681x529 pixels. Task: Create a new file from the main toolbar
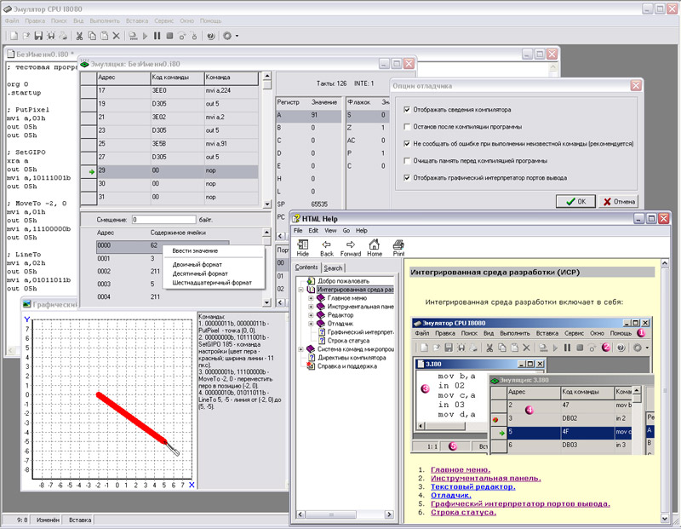14,36
